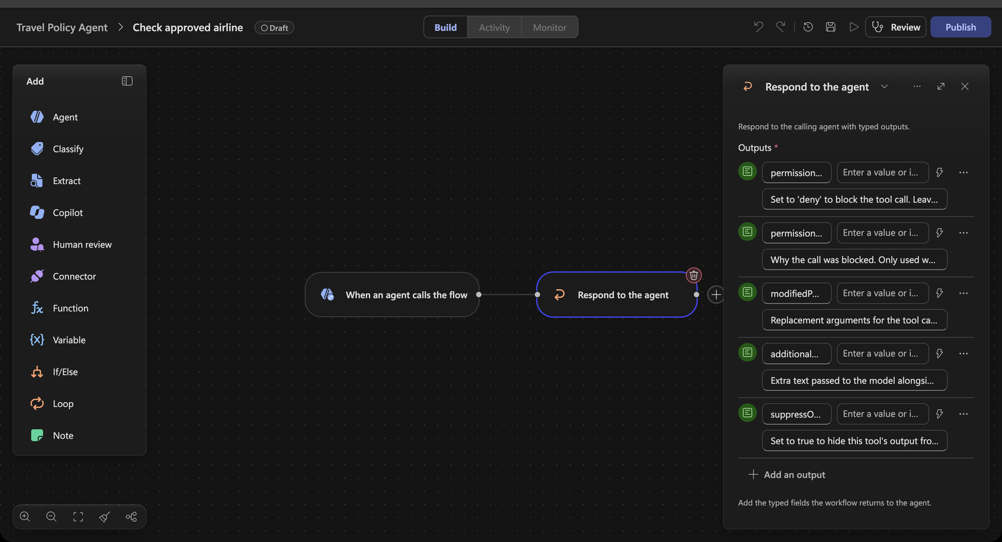Run the flow with play icon

pos(853,27)
